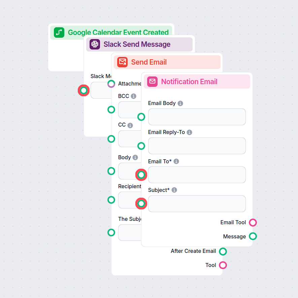
Task: Click inside the Email To field
Action: coord(197,175)
